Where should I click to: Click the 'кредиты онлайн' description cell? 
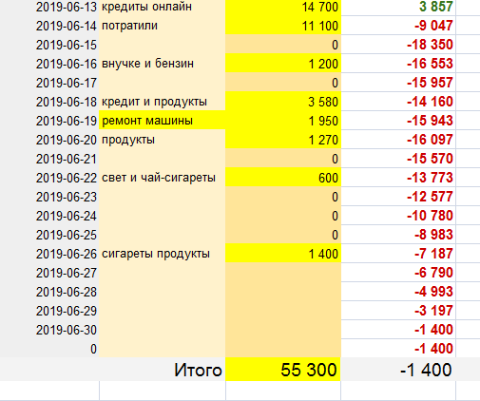(162, 7)
